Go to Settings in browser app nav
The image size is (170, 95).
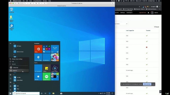122,13
